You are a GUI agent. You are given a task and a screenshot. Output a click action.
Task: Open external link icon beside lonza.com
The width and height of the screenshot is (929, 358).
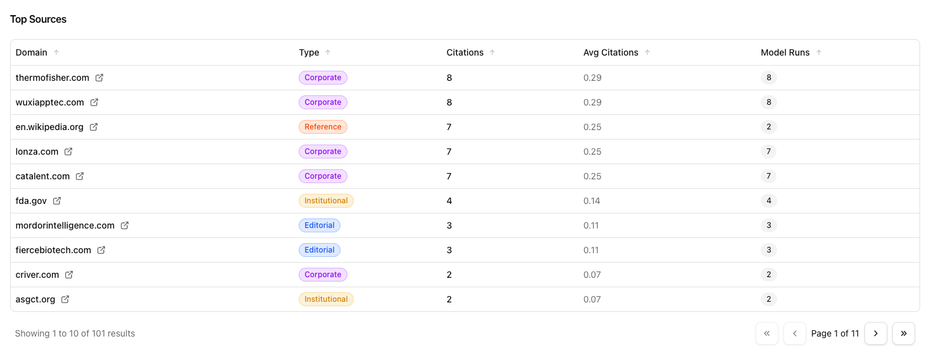68,152
